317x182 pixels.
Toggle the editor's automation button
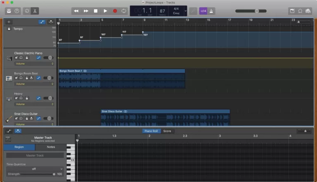click(9, 131)
